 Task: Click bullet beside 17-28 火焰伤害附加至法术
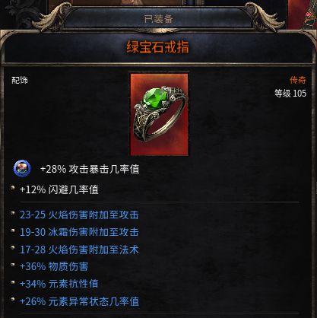point(13,247)
